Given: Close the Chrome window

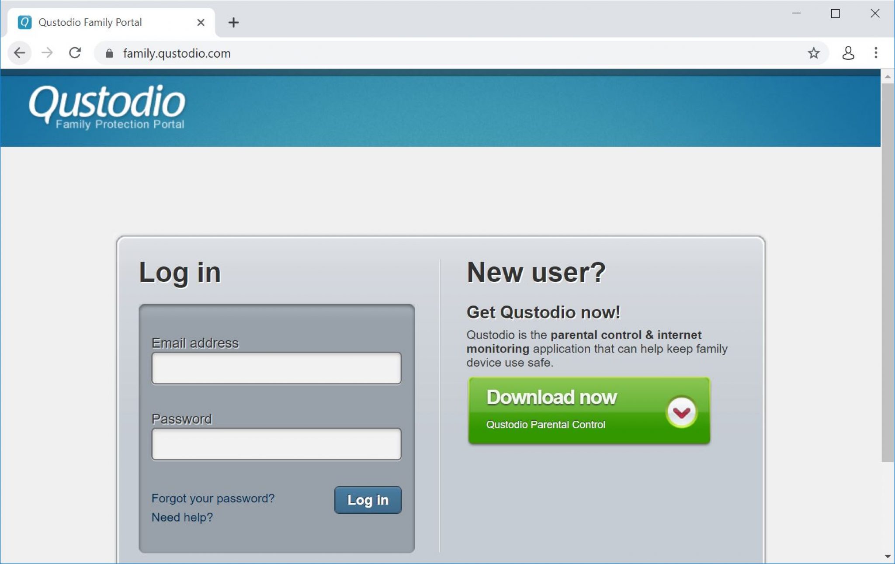Looking at the screenshot, I should click(x=875, y=14).
